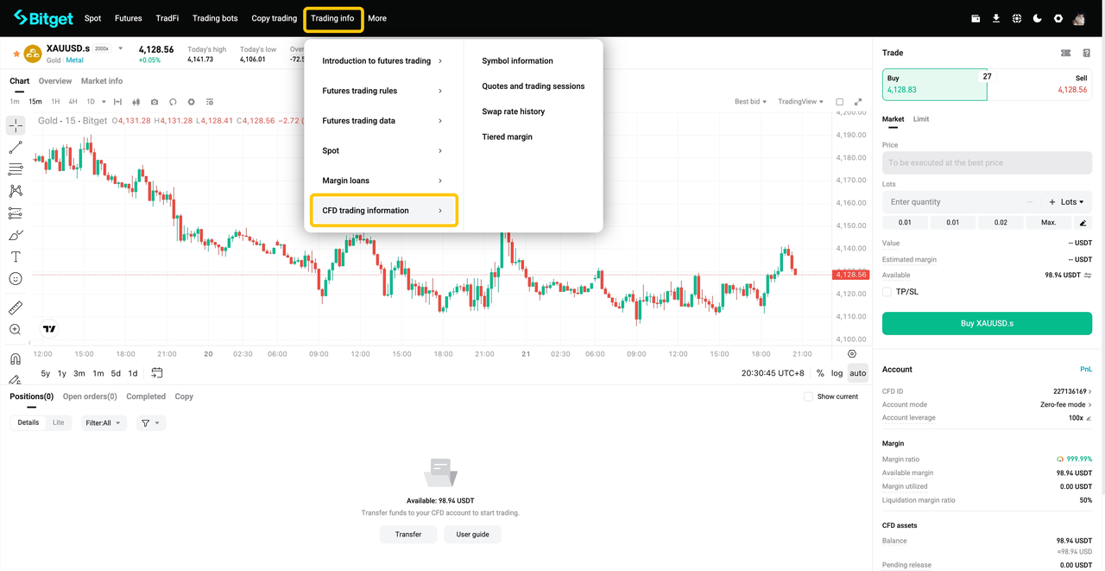Open the user avatar profile

[x=1079, y=18]
